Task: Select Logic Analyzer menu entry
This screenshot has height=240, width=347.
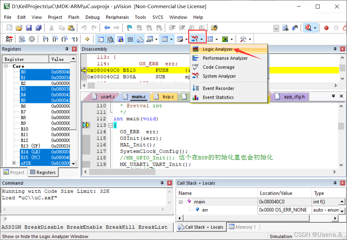Action: pyautogui.click(x=229, y=49)
